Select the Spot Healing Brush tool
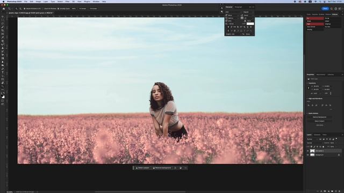The image size is (344, 193). pyautogui.click(x=3, y=41)
